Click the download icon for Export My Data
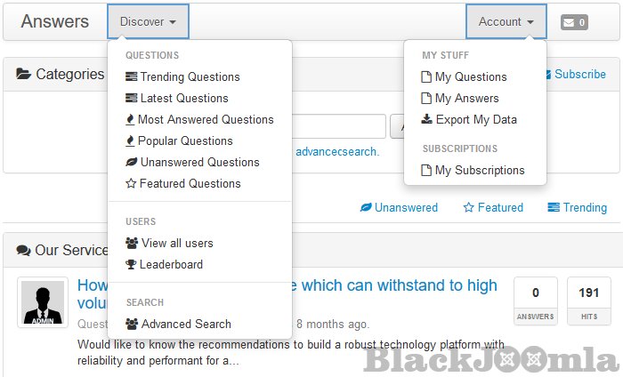Viewport: 623px width, 377px height. point(426,119)
